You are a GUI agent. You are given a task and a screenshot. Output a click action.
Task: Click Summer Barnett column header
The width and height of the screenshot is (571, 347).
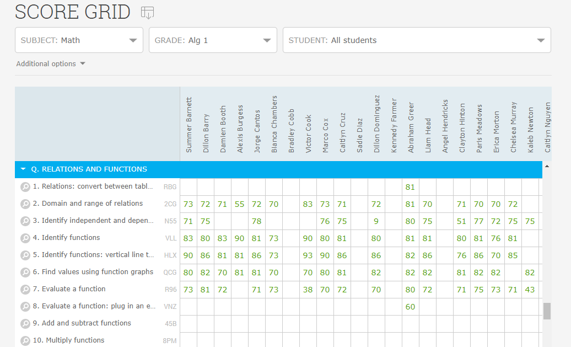point(188,125)
